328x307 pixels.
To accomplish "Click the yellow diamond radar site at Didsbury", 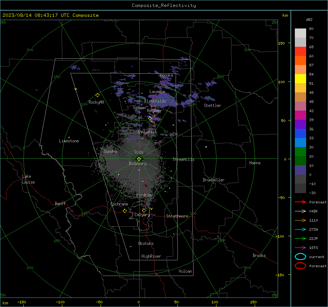I will (139, 159).
